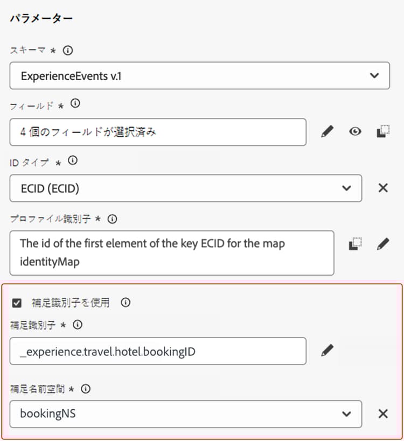Click info icon beside 補足名前空間 label

(86, 389)
